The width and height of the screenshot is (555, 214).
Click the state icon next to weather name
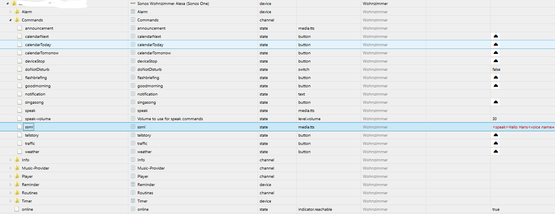pos(133,151)
